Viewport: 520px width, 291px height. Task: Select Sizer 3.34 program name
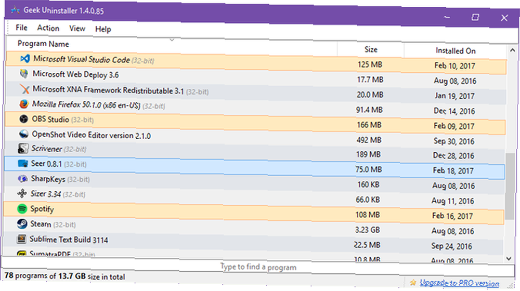coord(45,193)
